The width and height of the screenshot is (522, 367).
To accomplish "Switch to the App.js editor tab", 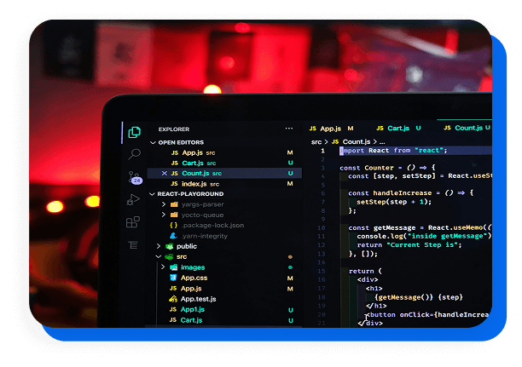I will coord(331,129).
